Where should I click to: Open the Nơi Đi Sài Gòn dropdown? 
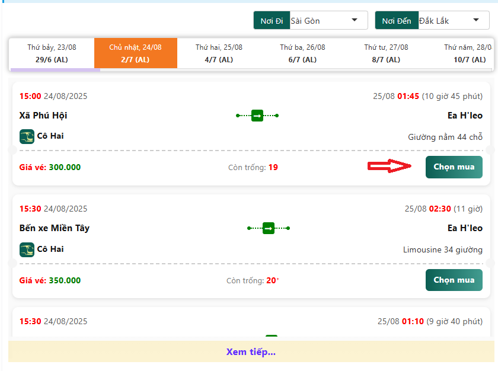(x=324, y=21)
